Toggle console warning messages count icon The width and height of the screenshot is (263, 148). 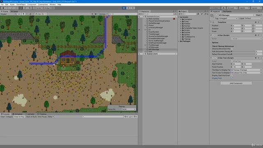[x=131, y=117]
